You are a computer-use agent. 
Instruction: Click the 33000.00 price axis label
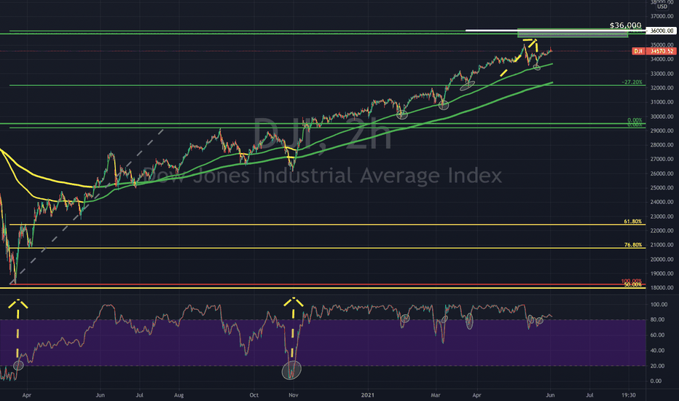(662, 74)
